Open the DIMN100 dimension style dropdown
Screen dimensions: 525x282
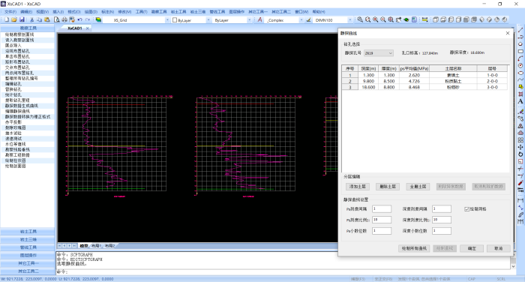350,20
